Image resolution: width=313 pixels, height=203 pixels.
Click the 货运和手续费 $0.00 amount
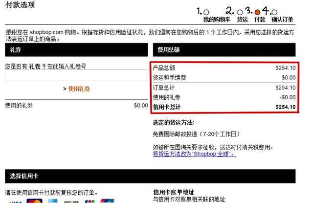point(289,77)
